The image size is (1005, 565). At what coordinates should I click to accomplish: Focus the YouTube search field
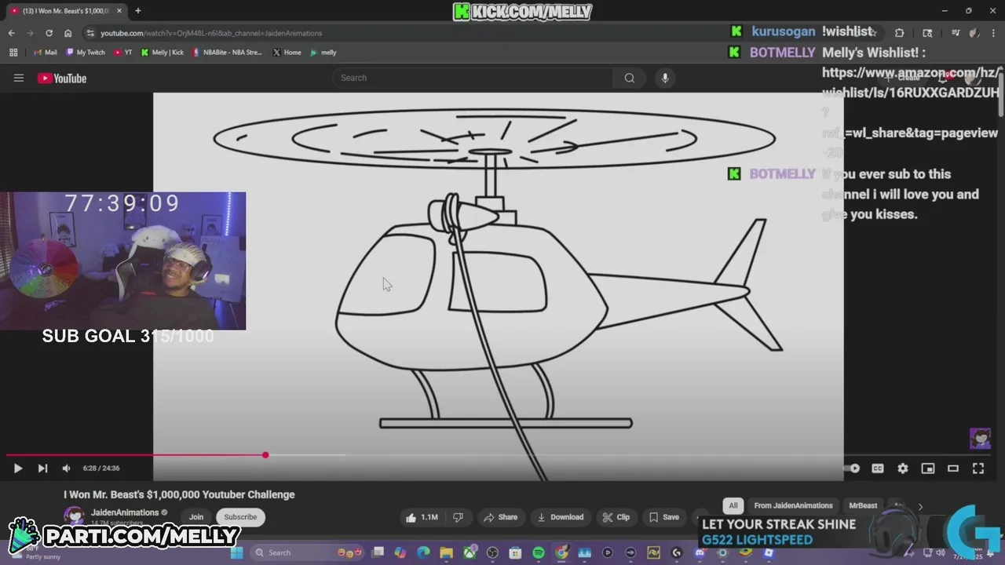click(x=473, y=78)
